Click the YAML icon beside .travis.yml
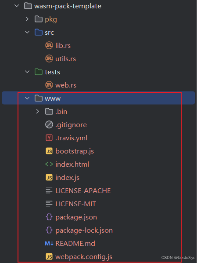The height and width of the screenshot is (263, 197). point(49,138)
